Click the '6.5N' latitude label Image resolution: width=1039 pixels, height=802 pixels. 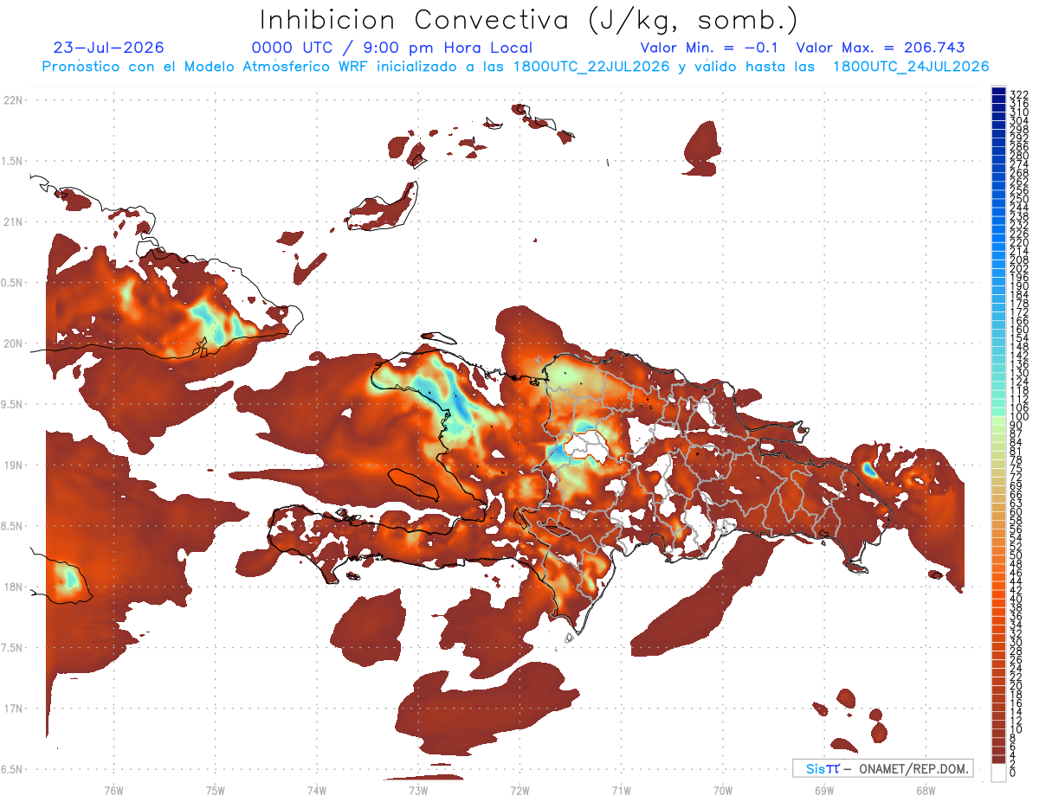click(x=13, y=769)
